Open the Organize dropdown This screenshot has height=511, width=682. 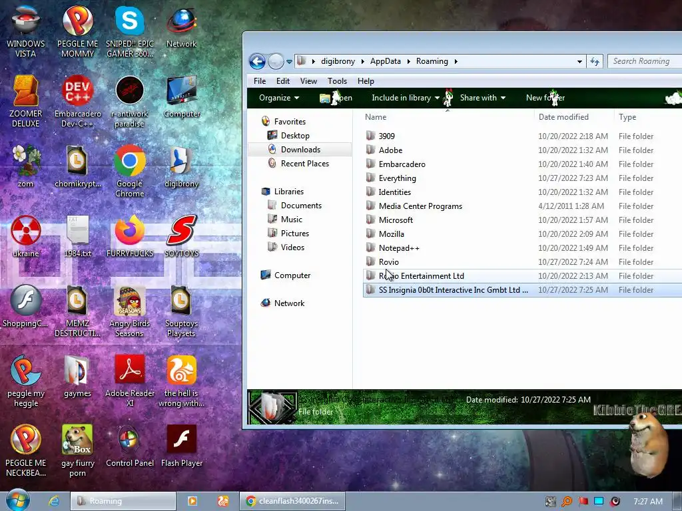click(x=279, y=98)
